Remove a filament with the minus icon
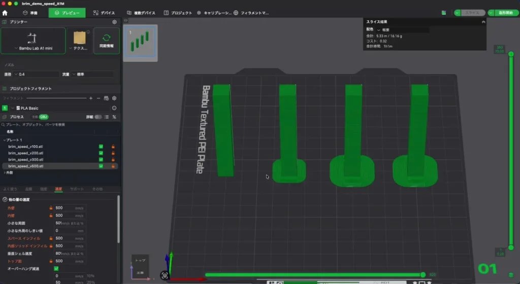This screenshot has width=520, height=284. click(x=99, y=98)
